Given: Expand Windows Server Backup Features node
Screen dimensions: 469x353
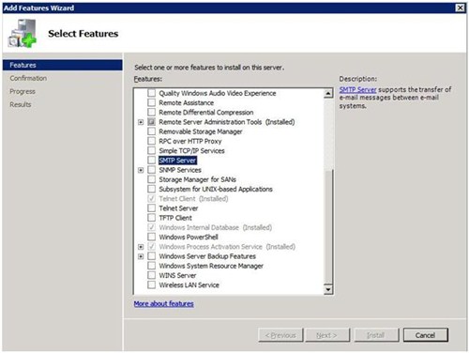Looking at the screenshot, I should click(x=141, y=256).
